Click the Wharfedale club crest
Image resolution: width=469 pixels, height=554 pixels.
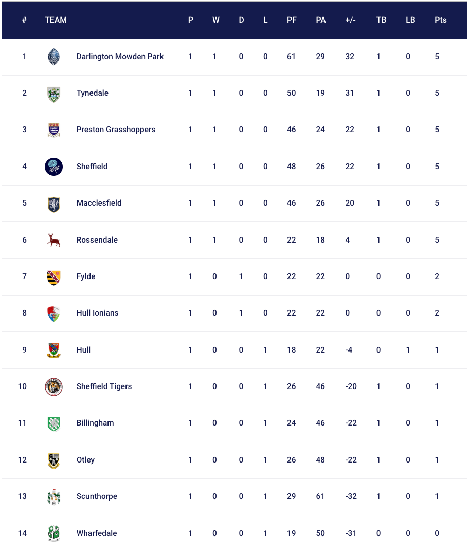tap(53, 533)
